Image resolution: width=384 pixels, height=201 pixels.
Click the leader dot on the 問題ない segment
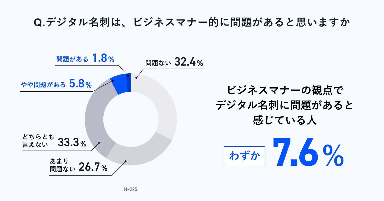click(x=136, y=78)
